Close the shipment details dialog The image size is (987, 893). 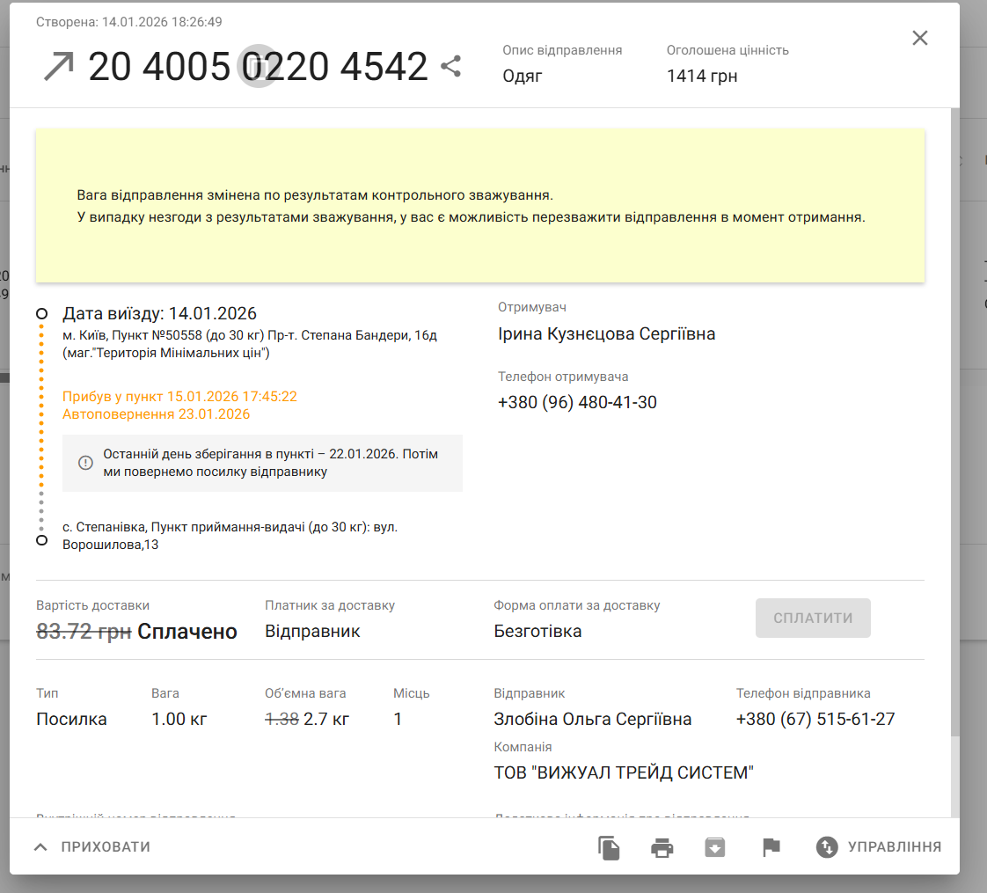tap(919, 38)
